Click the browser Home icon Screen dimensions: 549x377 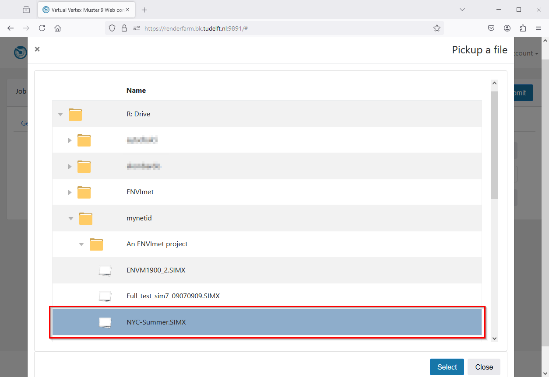58,28
